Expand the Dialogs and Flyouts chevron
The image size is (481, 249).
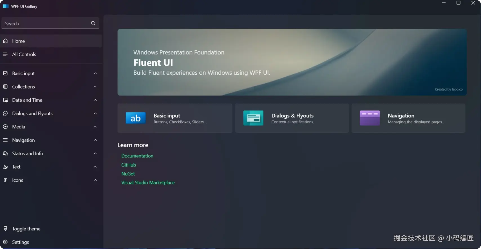(95, 113)
